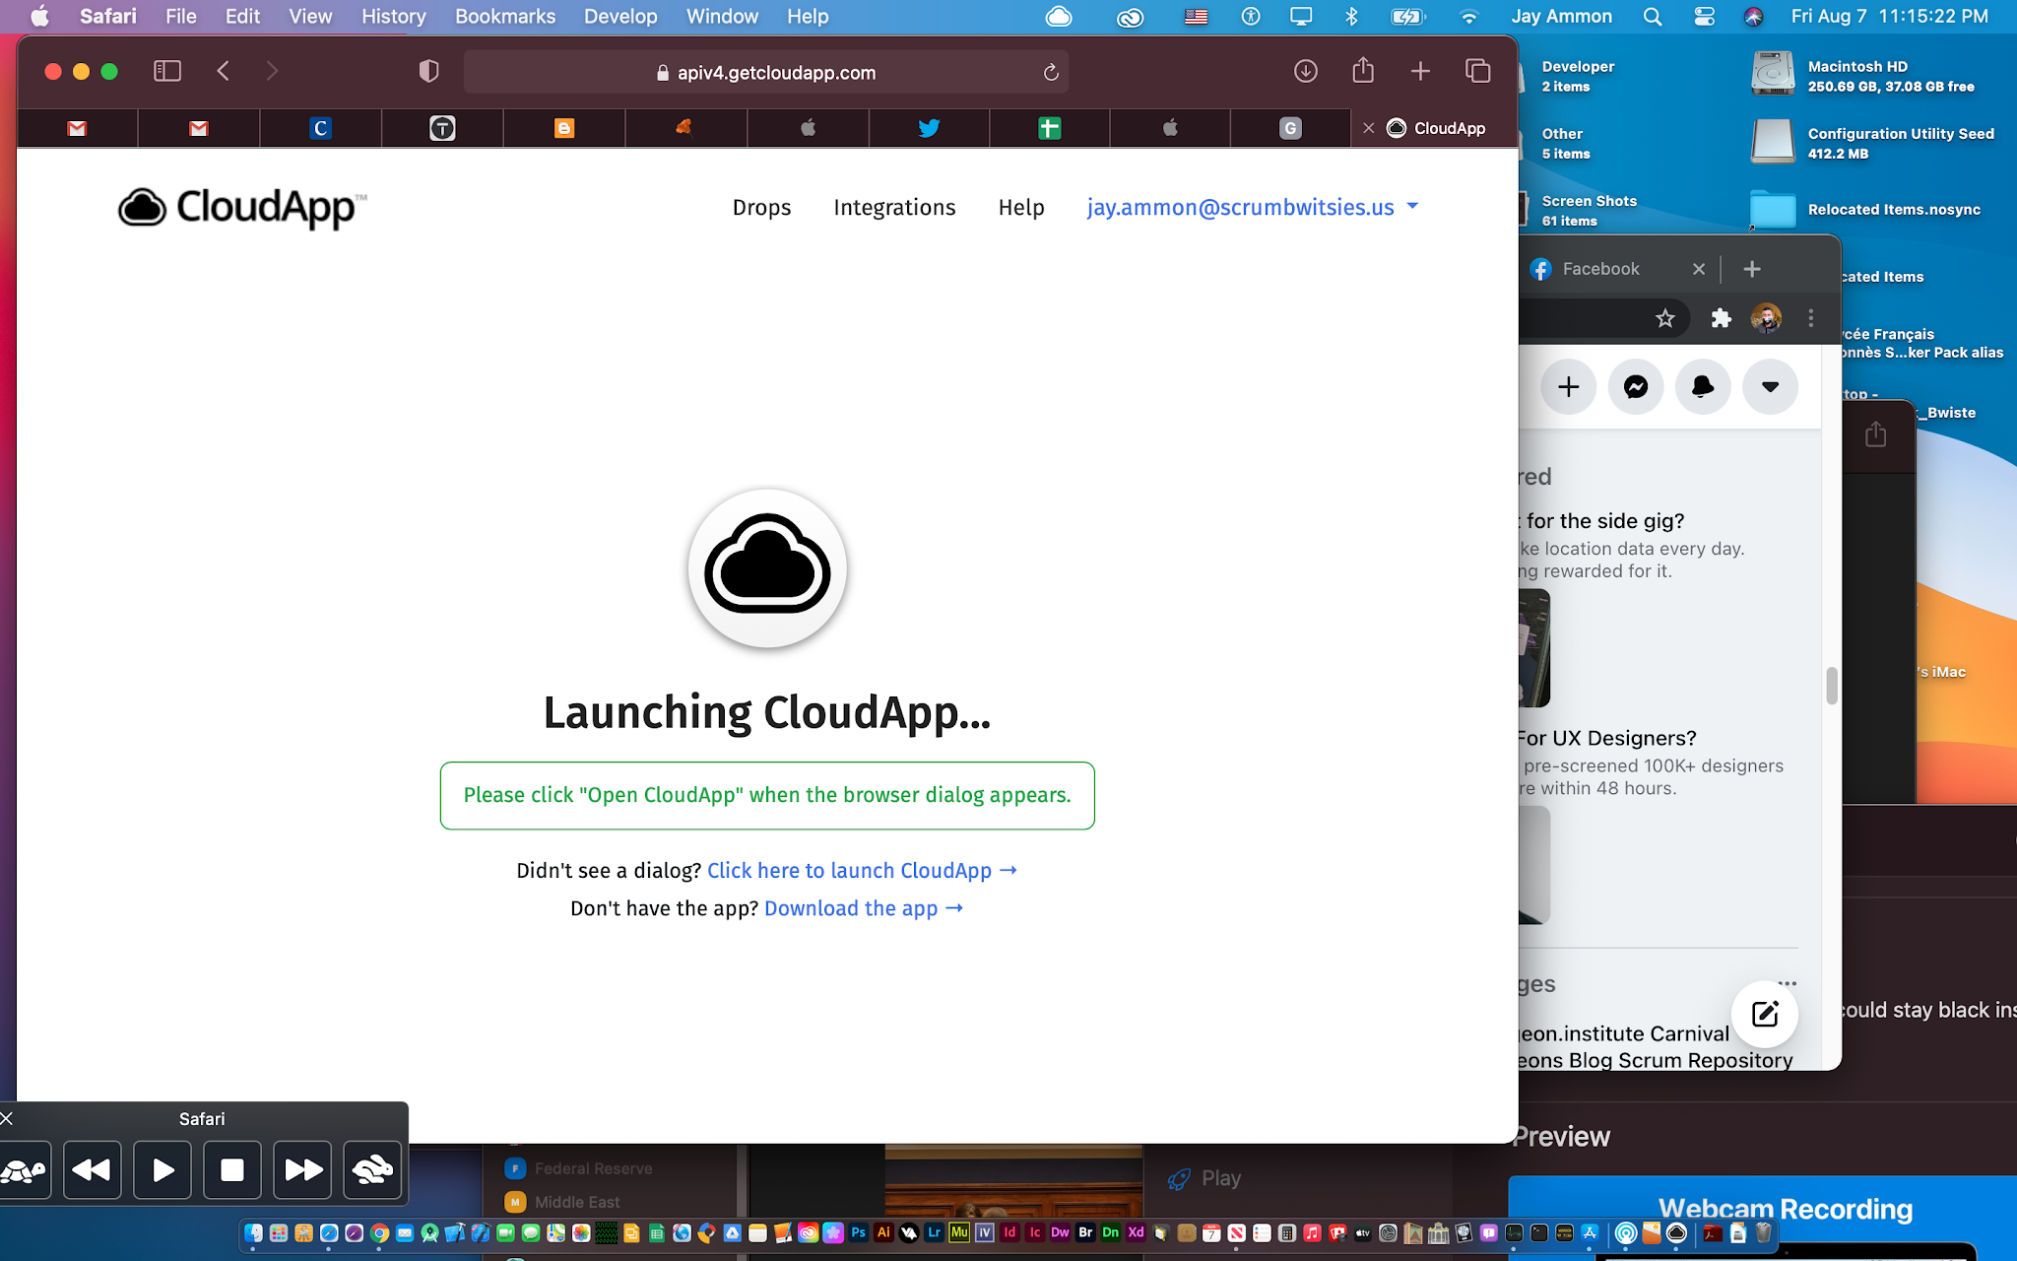This screenshot has width=2017, height=1261.
Task: Go back in Safari
Action: click(x=224, y=71)
